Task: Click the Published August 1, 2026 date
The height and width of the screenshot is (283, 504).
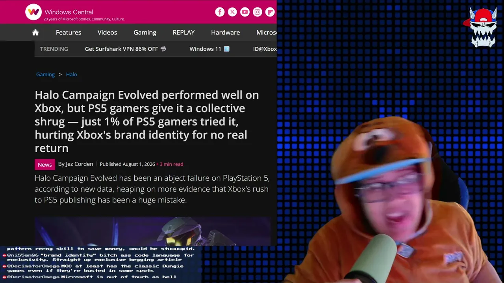Action: click(128, 164)
